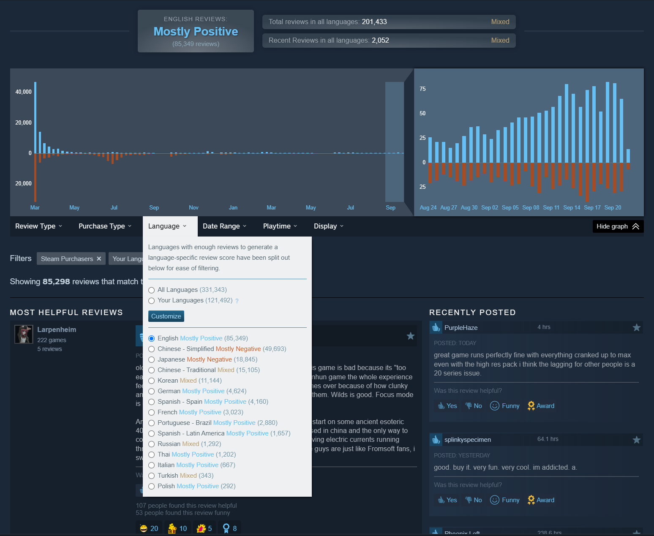
Task: Expand the Date Range dropdown
Action: 224,226
